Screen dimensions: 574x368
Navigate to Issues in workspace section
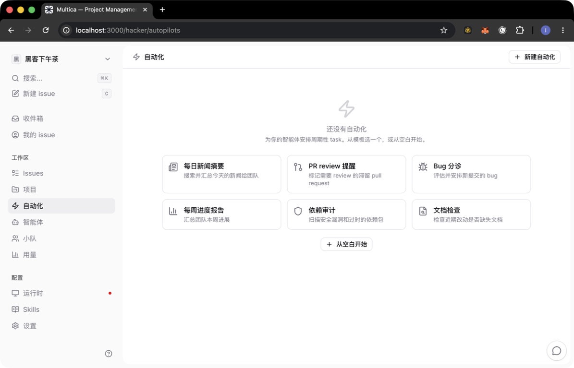tap(61, 173)
